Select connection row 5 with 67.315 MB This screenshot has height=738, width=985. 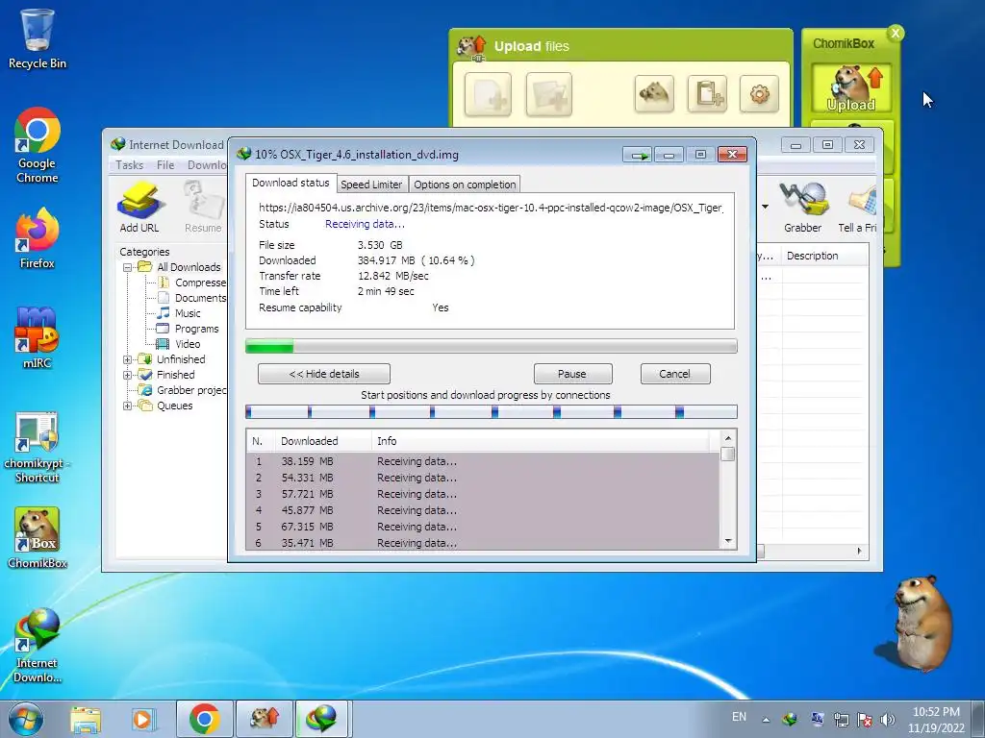483,527
